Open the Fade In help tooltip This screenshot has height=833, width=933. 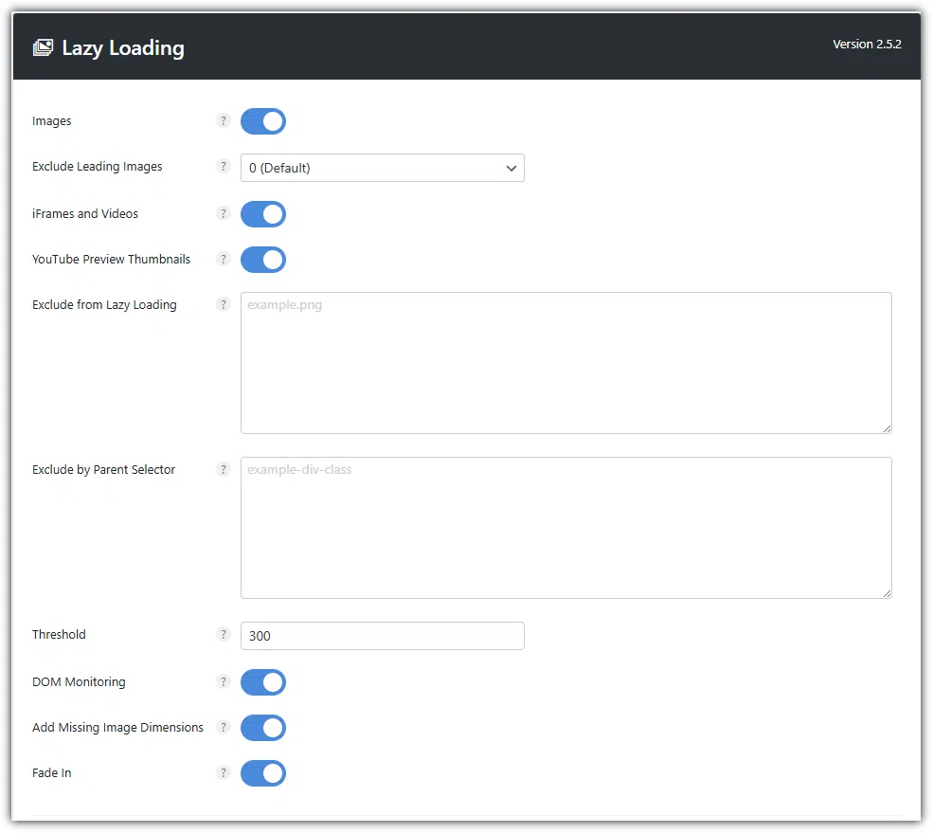coord(224,773)
